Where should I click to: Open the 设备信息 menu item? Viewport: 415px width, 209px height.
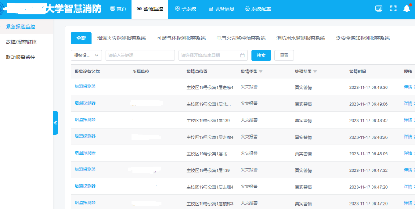(221, 9)
